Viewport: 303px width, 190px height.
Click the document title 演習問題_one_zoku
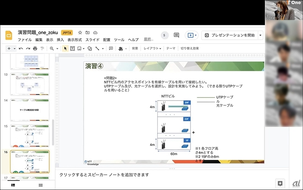tap(38, 32)
